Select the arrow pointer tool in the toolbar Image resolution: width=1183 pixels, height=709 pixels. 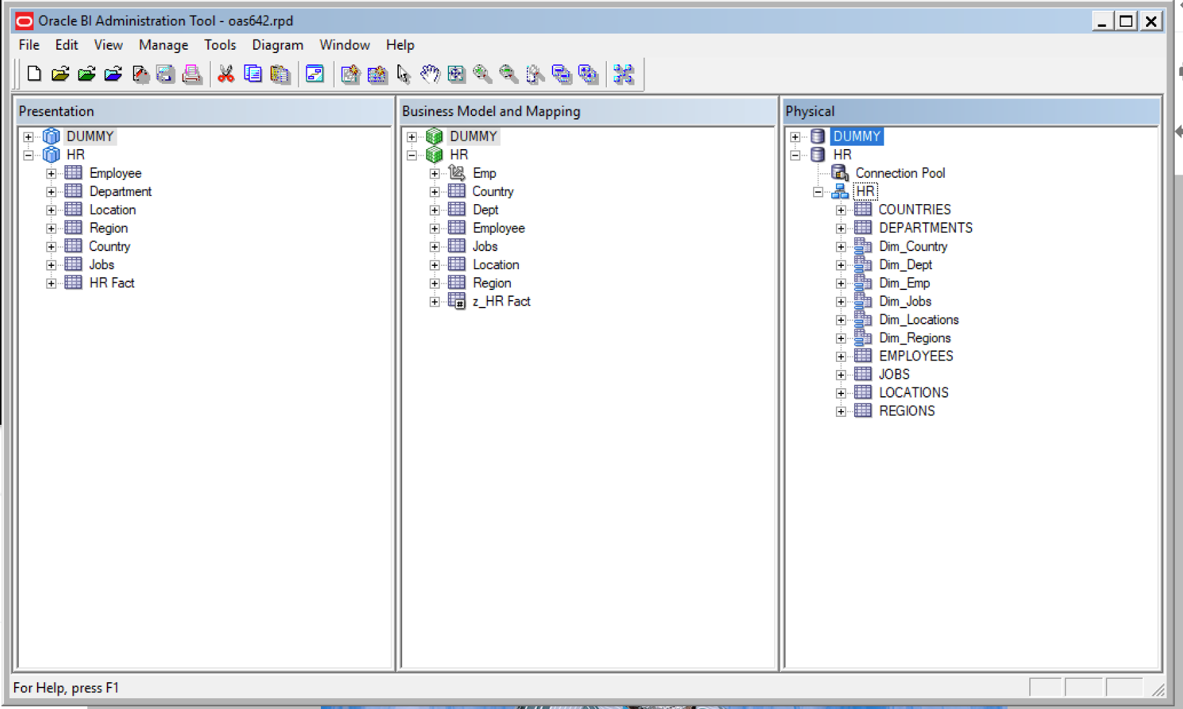click(404, 74)
